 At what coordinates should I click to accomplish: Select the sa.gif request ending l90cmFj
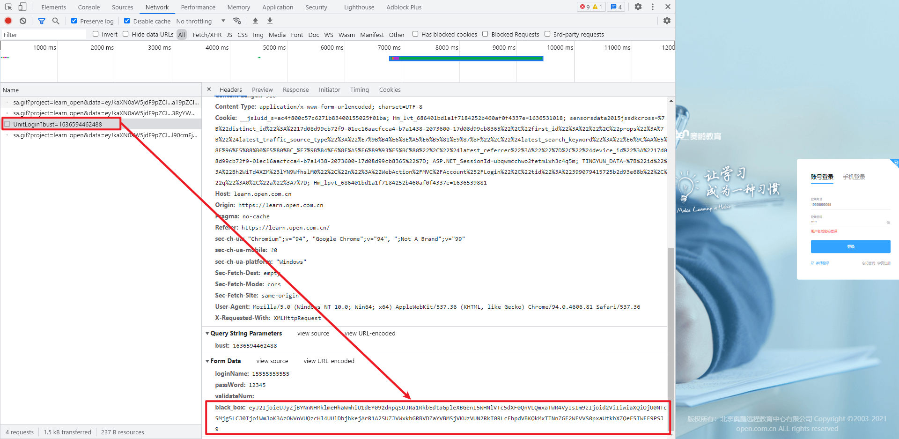pos(101,135)
